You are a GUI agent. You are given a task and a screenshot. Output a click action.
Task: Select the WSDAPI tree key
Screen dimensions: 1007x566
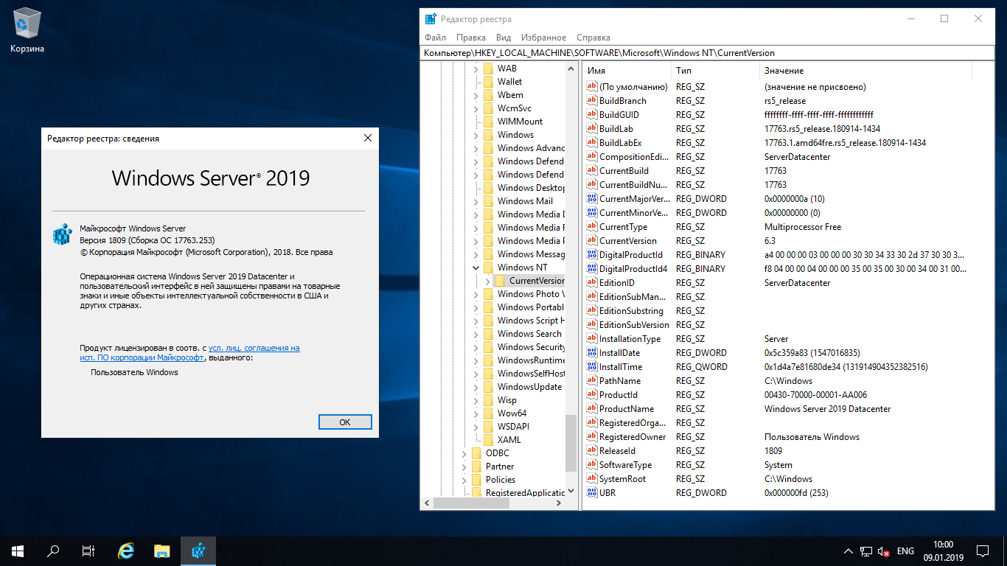tap(513, 427)
